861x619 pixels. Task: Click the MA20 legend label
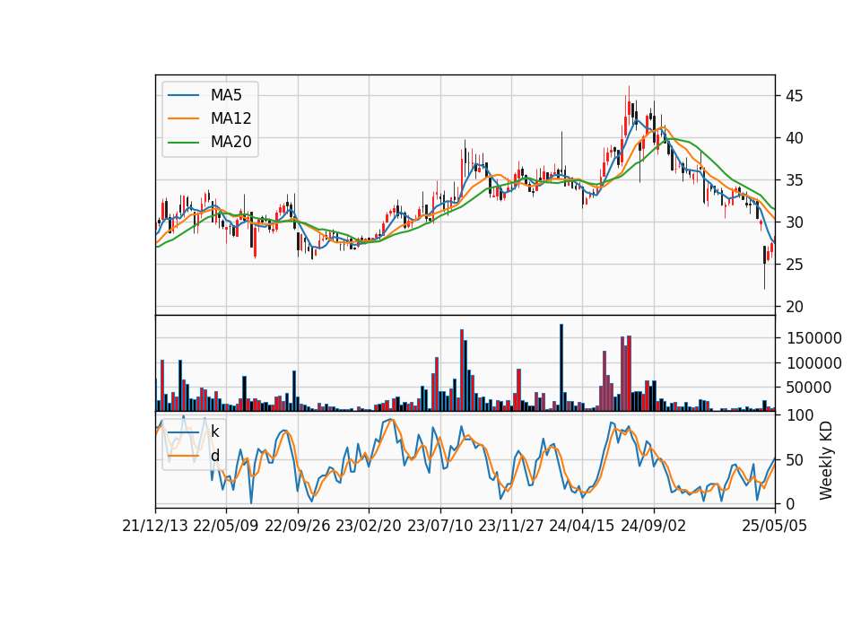tap(230, 143)
